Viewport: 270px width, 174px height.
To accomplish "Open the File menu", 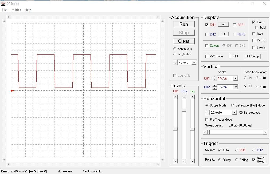I will 4,10.
